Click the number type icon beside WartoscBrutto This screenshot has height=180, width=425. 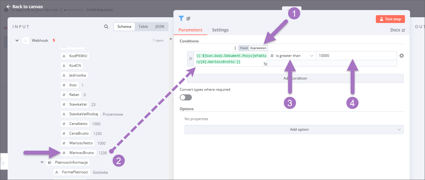click(x=64, y=153)
